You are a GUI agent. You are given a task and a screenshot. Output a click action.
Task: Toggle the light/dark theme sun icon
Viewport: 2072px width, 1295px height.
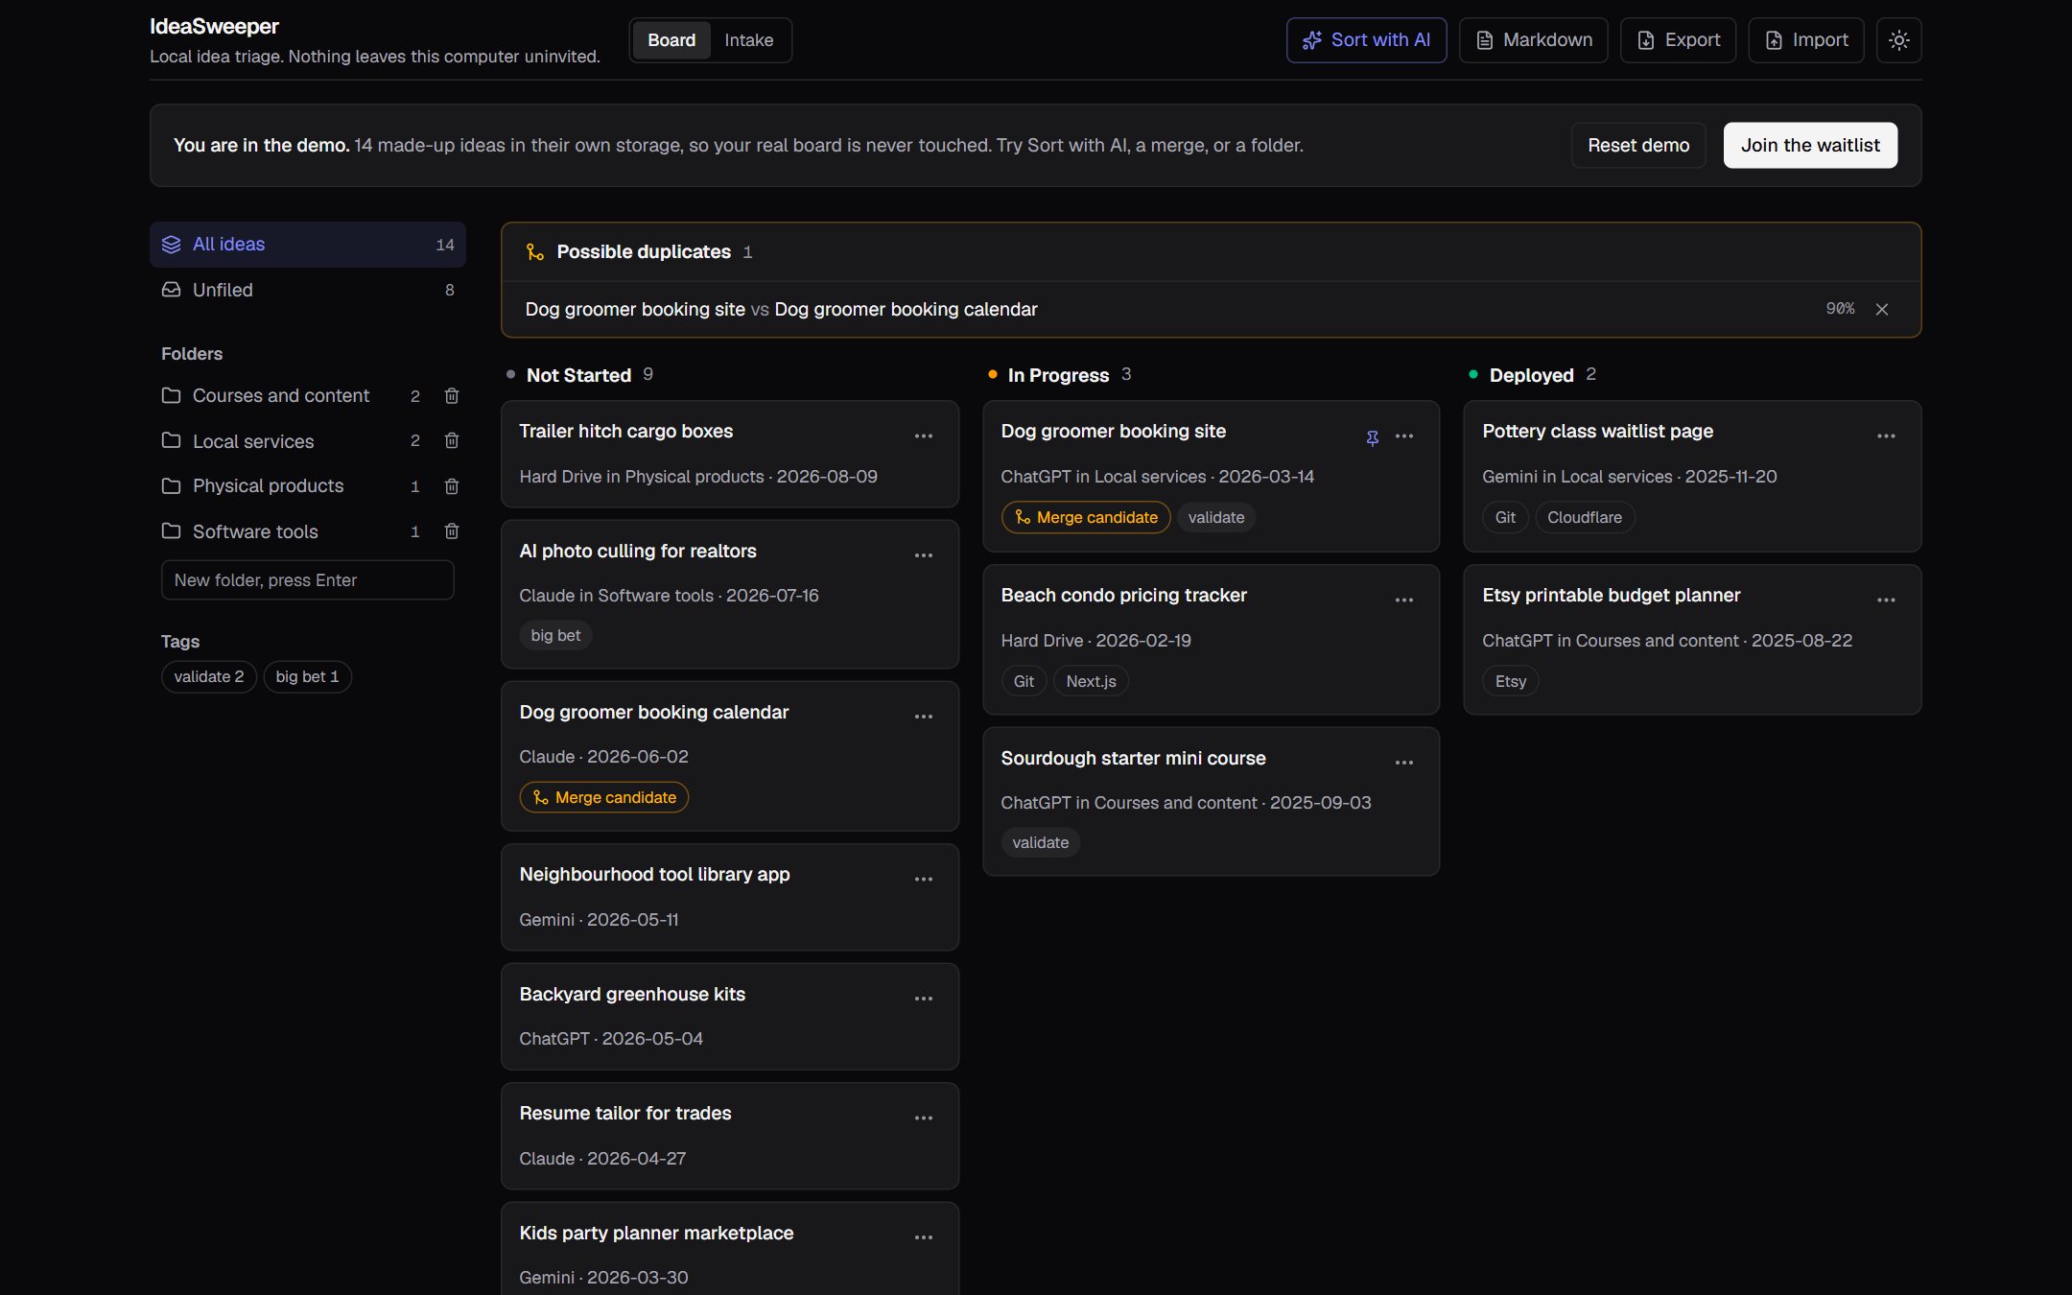(1898, 40)
